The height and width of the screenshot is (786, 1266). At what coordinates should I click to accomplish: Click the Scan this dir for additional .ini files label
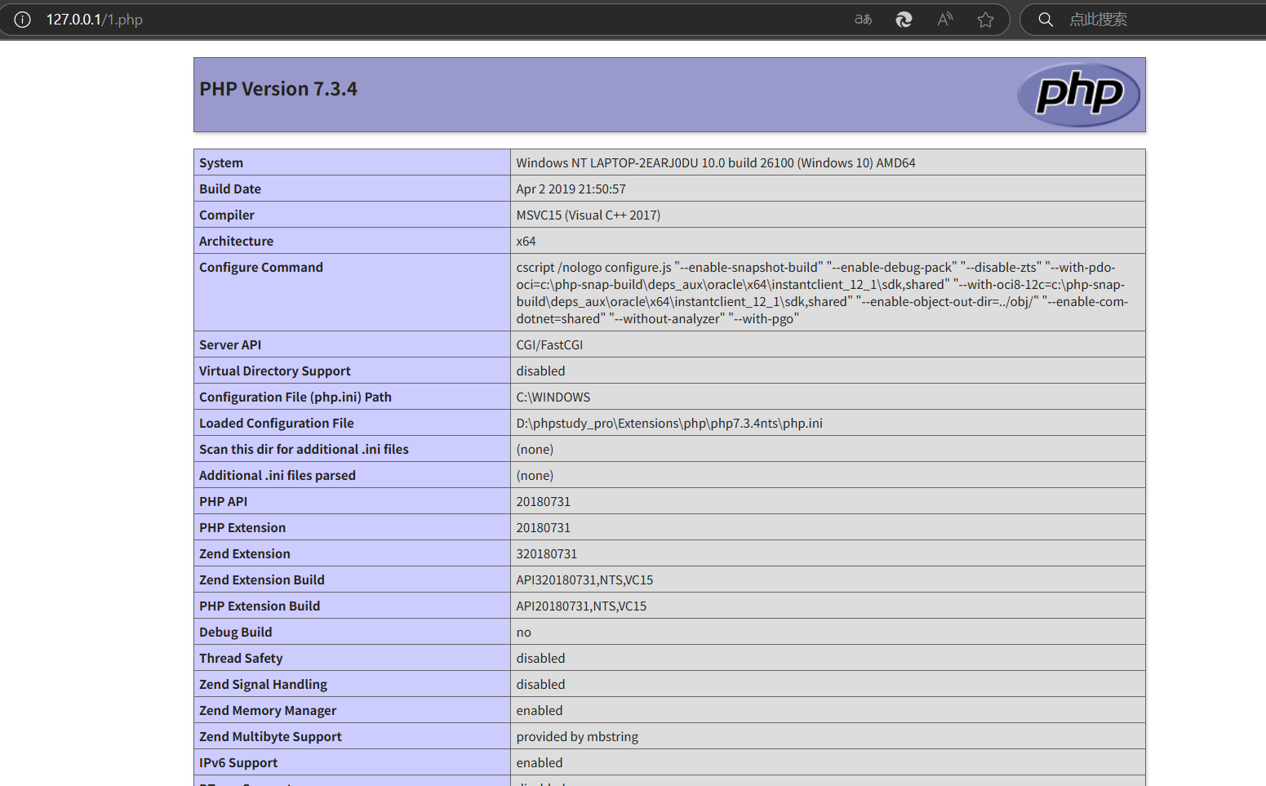(304, 449)
